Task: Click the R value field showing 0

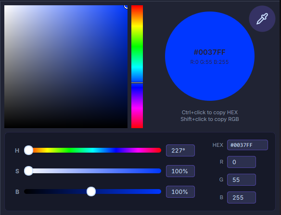Action: 242,162
